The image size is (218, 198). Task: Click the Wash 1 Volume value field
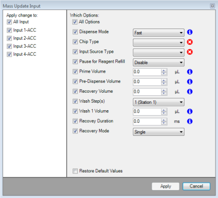tap(147, 112)
